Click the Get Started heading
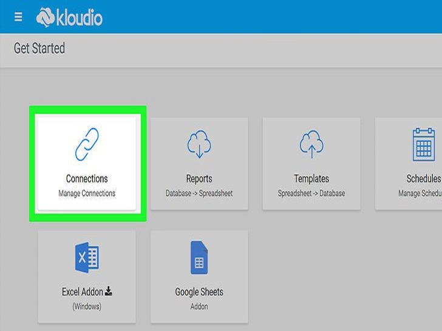Screen dimensions: 442x331 pyautogui.click(x=39, y=48)
